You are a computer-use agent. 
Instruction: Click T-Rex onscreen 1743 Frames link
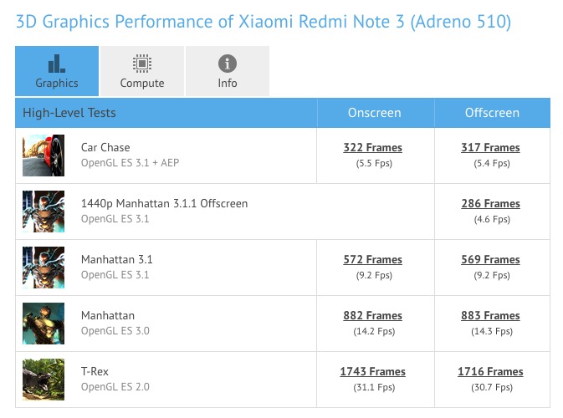coord(372,372)
